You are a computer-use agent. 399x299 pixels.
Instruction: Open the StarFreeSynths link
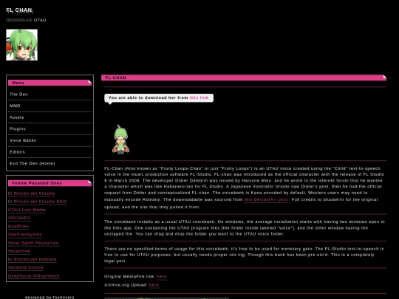[x=24, y=235]
